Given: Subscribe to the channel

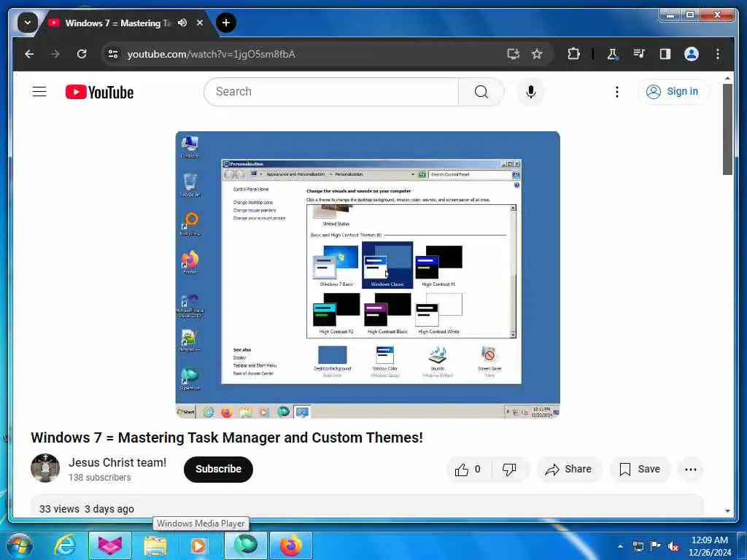Looking at the screenshot, I should (218, 469).
